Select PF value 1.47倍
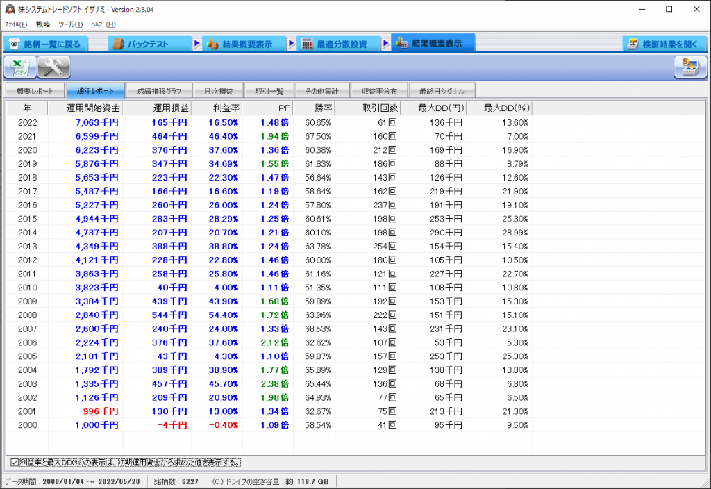Image resolution: width=711 pixels, height=489 pixels. pos(267,177)
